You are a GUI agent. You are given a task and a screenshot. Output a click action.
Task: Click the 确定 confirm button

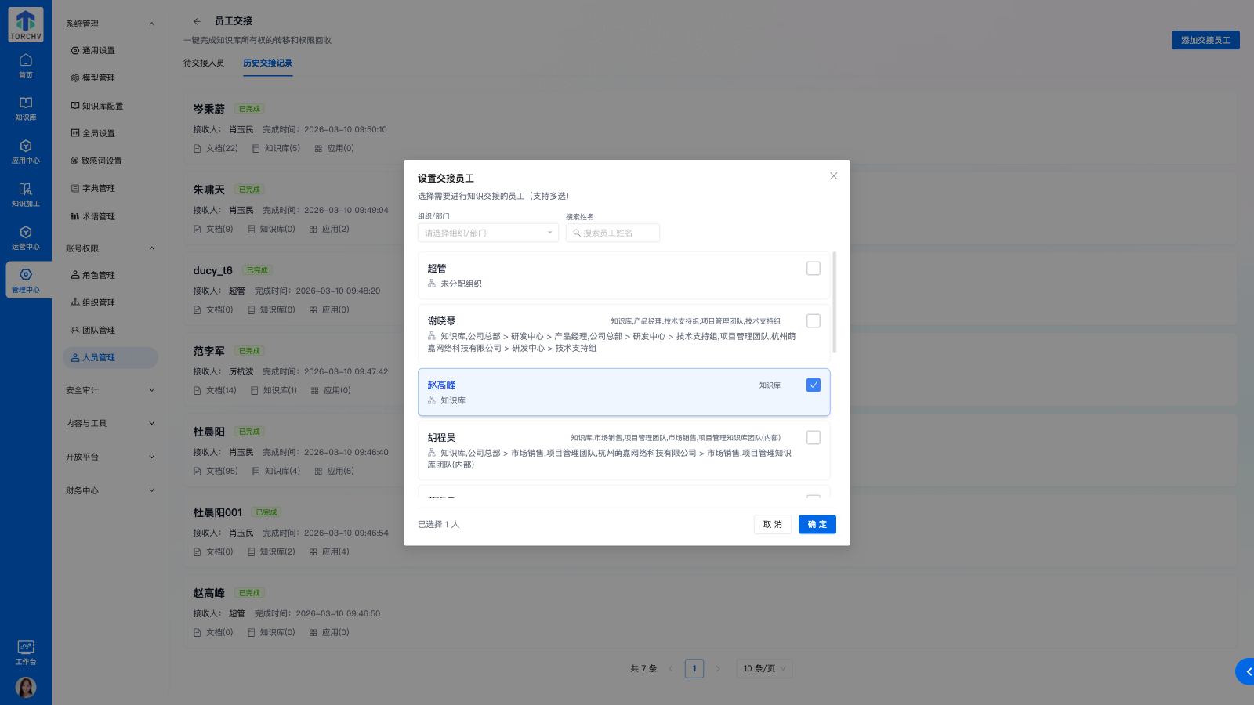click(x=817, y=524)
